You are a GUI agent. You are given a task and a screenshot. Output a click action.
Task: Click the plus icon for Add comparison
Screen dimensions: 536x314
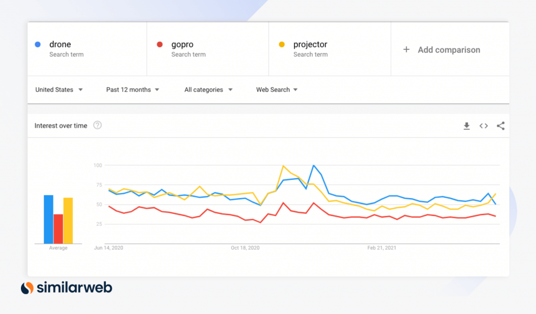406,50
